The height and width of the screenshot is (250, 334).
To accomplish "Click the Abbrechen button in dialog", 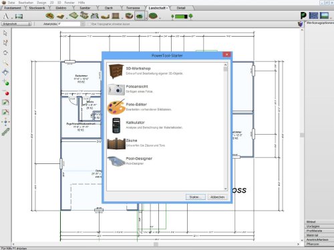I will (x=217, y=197).
